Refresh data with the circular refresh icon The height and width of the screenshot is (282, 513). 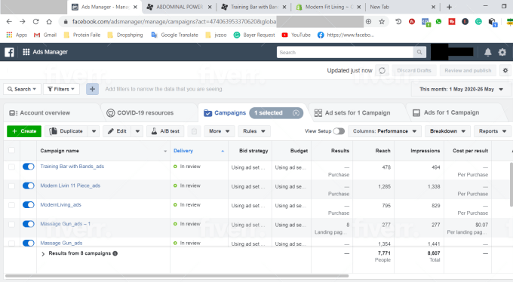tap(382, 70)
